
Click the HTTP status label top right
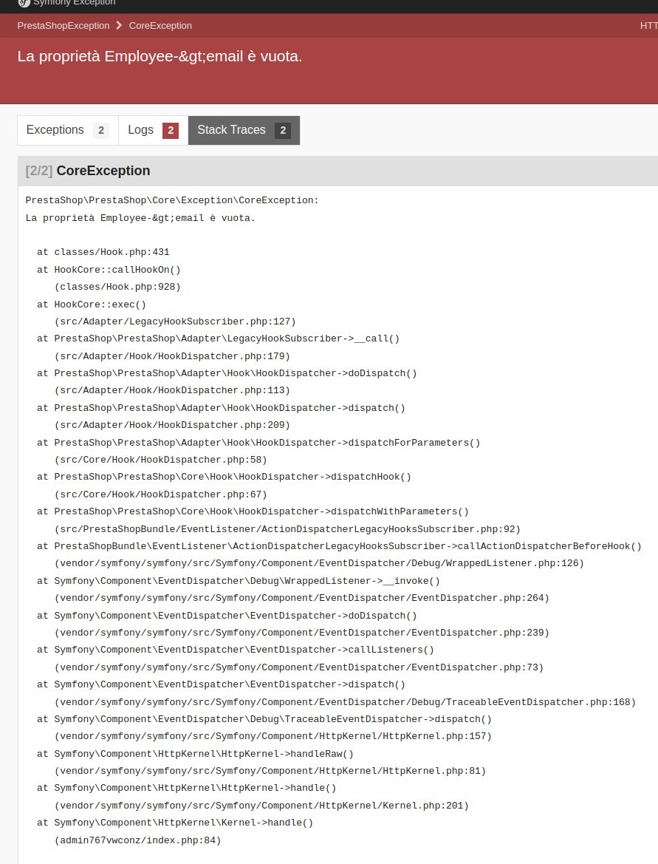646,25
